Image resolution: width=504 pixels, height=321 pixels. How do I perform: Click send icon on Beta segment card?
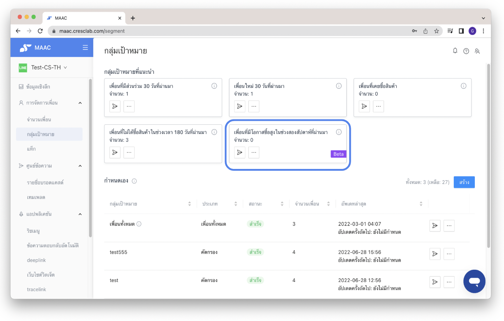(x=240, y=152)
